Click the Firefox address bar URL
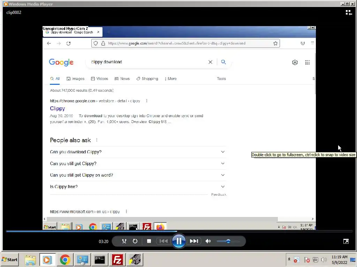 pyautogui.click(x=177, y=43)
